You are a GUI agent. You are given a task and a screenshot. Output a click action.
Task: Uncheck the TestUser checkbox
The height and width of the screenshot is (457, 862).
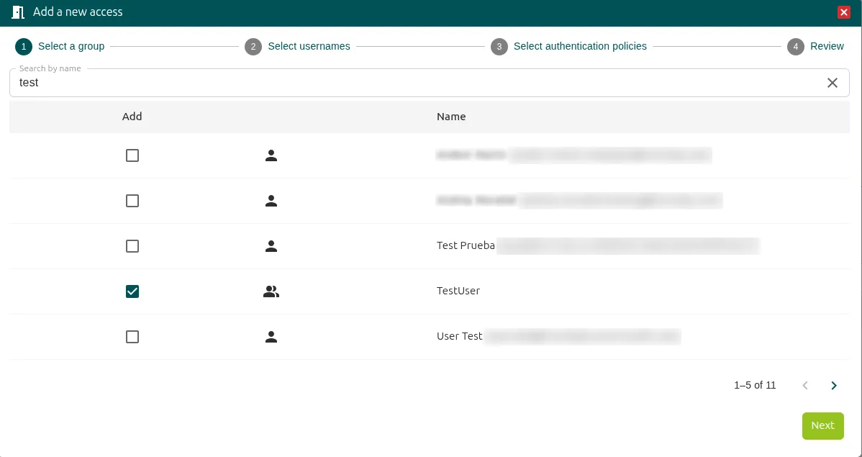coord(132,291)
